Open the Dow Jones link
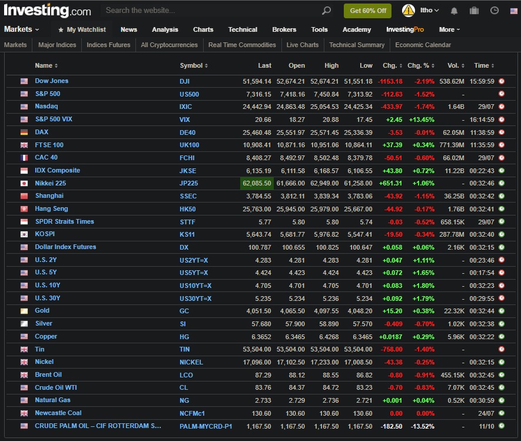This screenshot has height=441, width=521. click(x=51, y=81)
